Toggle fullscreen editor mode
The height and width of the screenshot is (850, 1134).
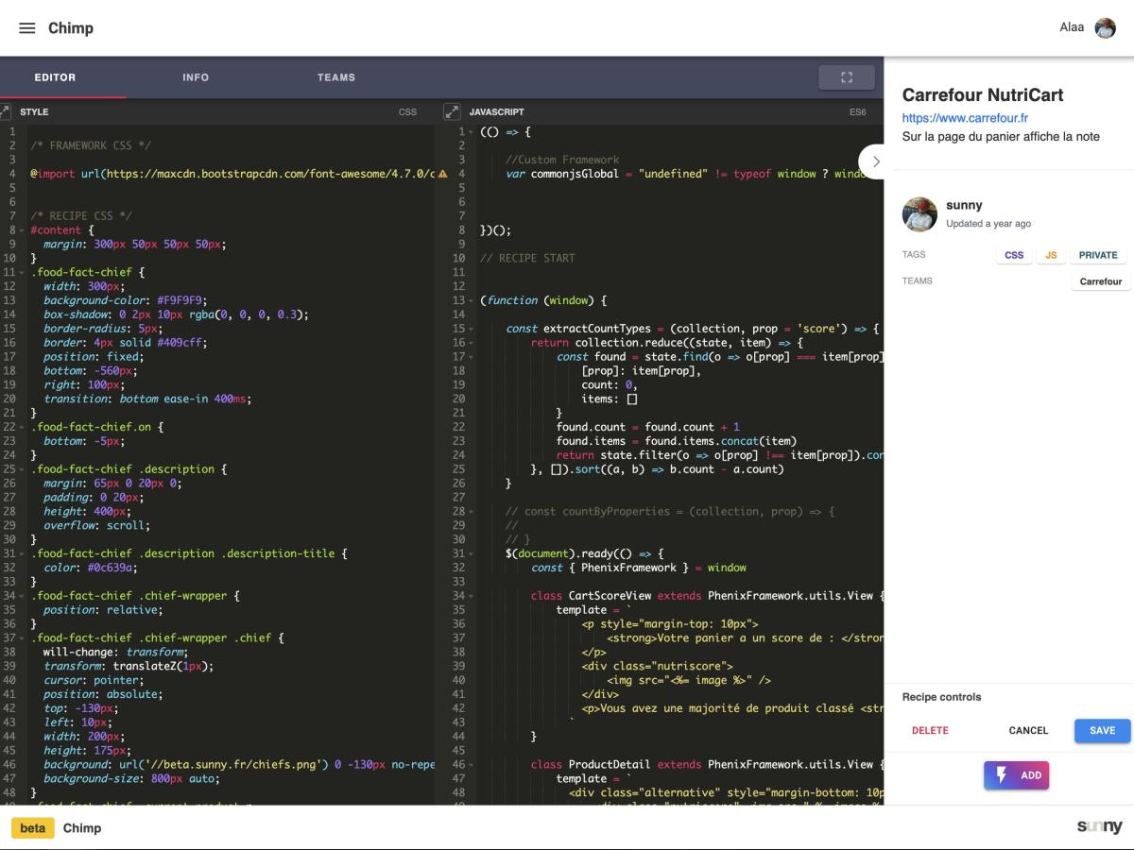click(x=847, y=77)
